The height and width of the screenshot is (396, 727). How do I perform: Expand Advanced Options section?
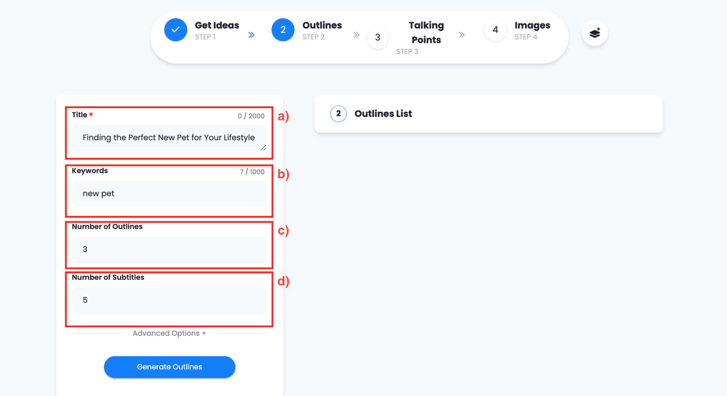click(x=169, y=333)
